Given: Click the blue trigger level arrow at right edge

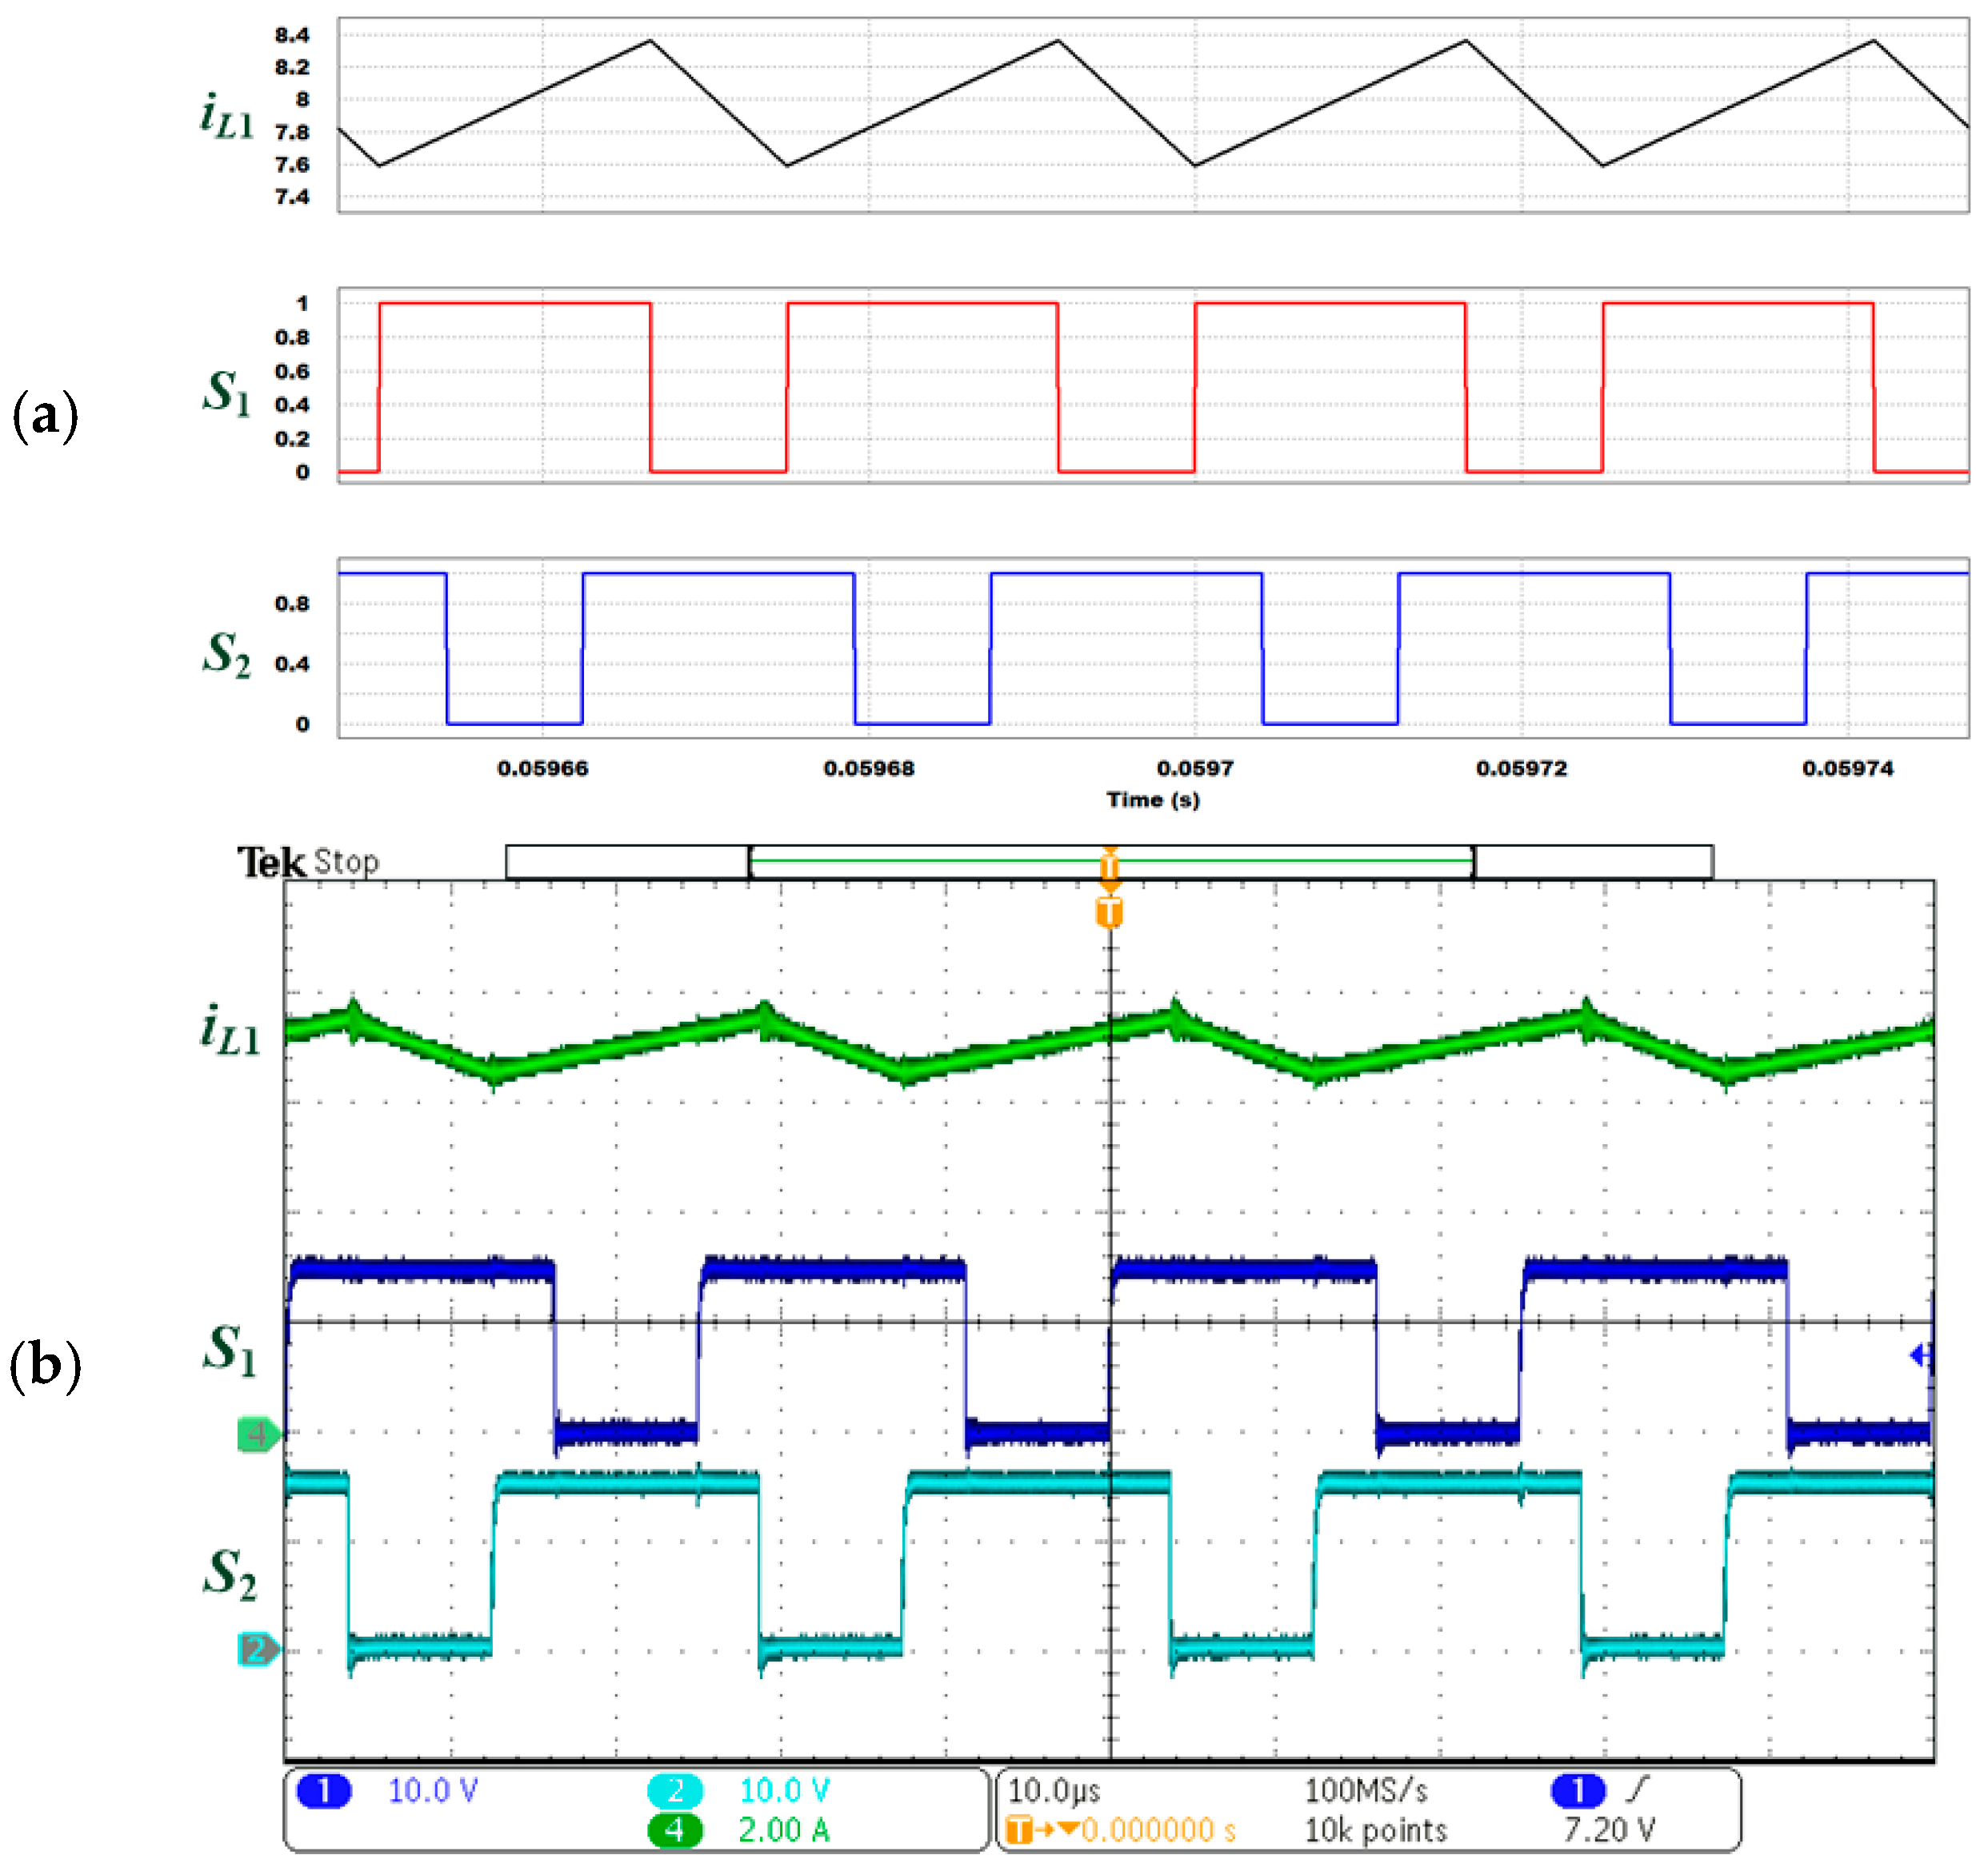Looking at the screenshot, I should click(x=1920, y=1354).
